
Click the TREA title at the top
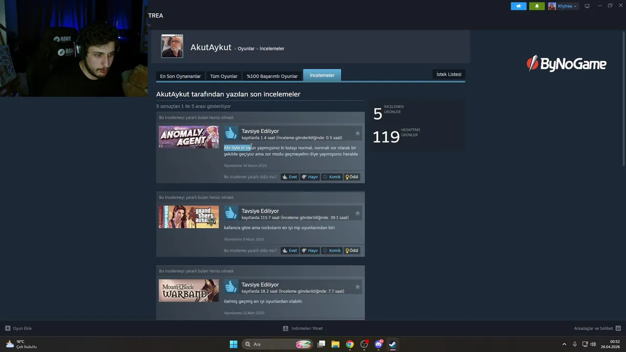[156, 16]
